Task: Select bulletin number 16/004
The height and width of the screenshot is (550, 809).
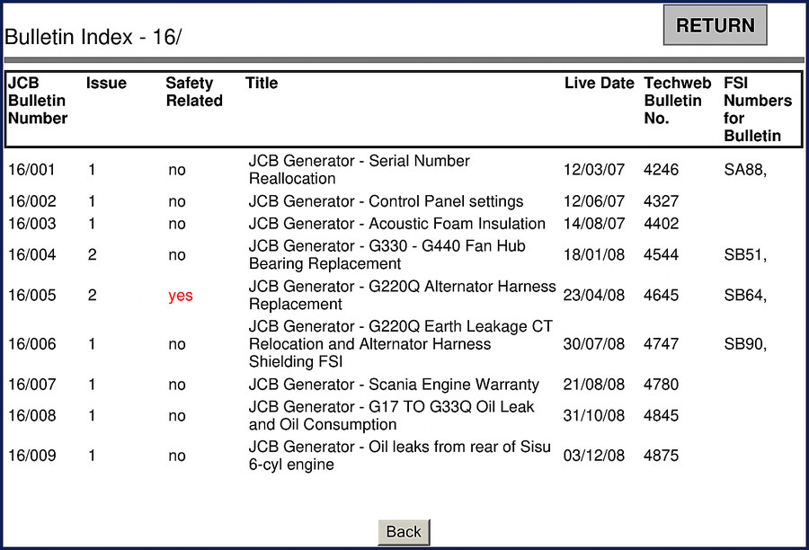Action: pyautogui.click(x=32, y=255)
